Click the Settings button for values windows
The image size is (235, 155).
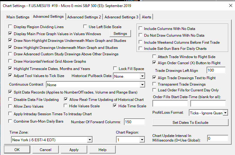120,34
